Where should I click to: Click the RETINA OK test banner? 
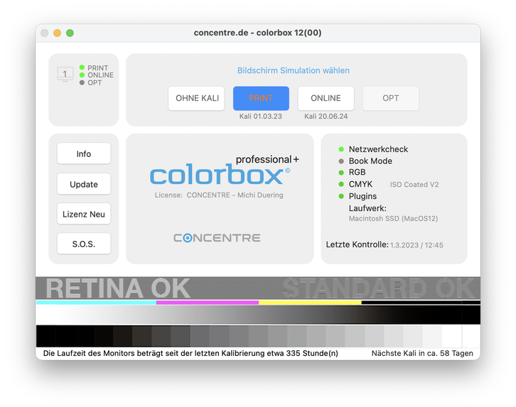[x=118, y=288]
